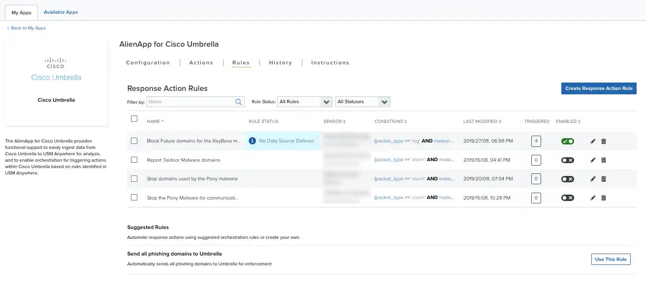Check the box for Stop domains used by Pony malware
The image size is (646, 286).
tap(134, 179)
